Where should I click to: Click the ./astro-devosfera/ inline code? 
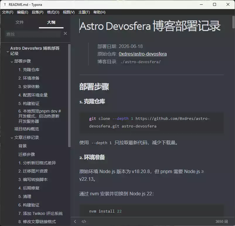point(140,62)
